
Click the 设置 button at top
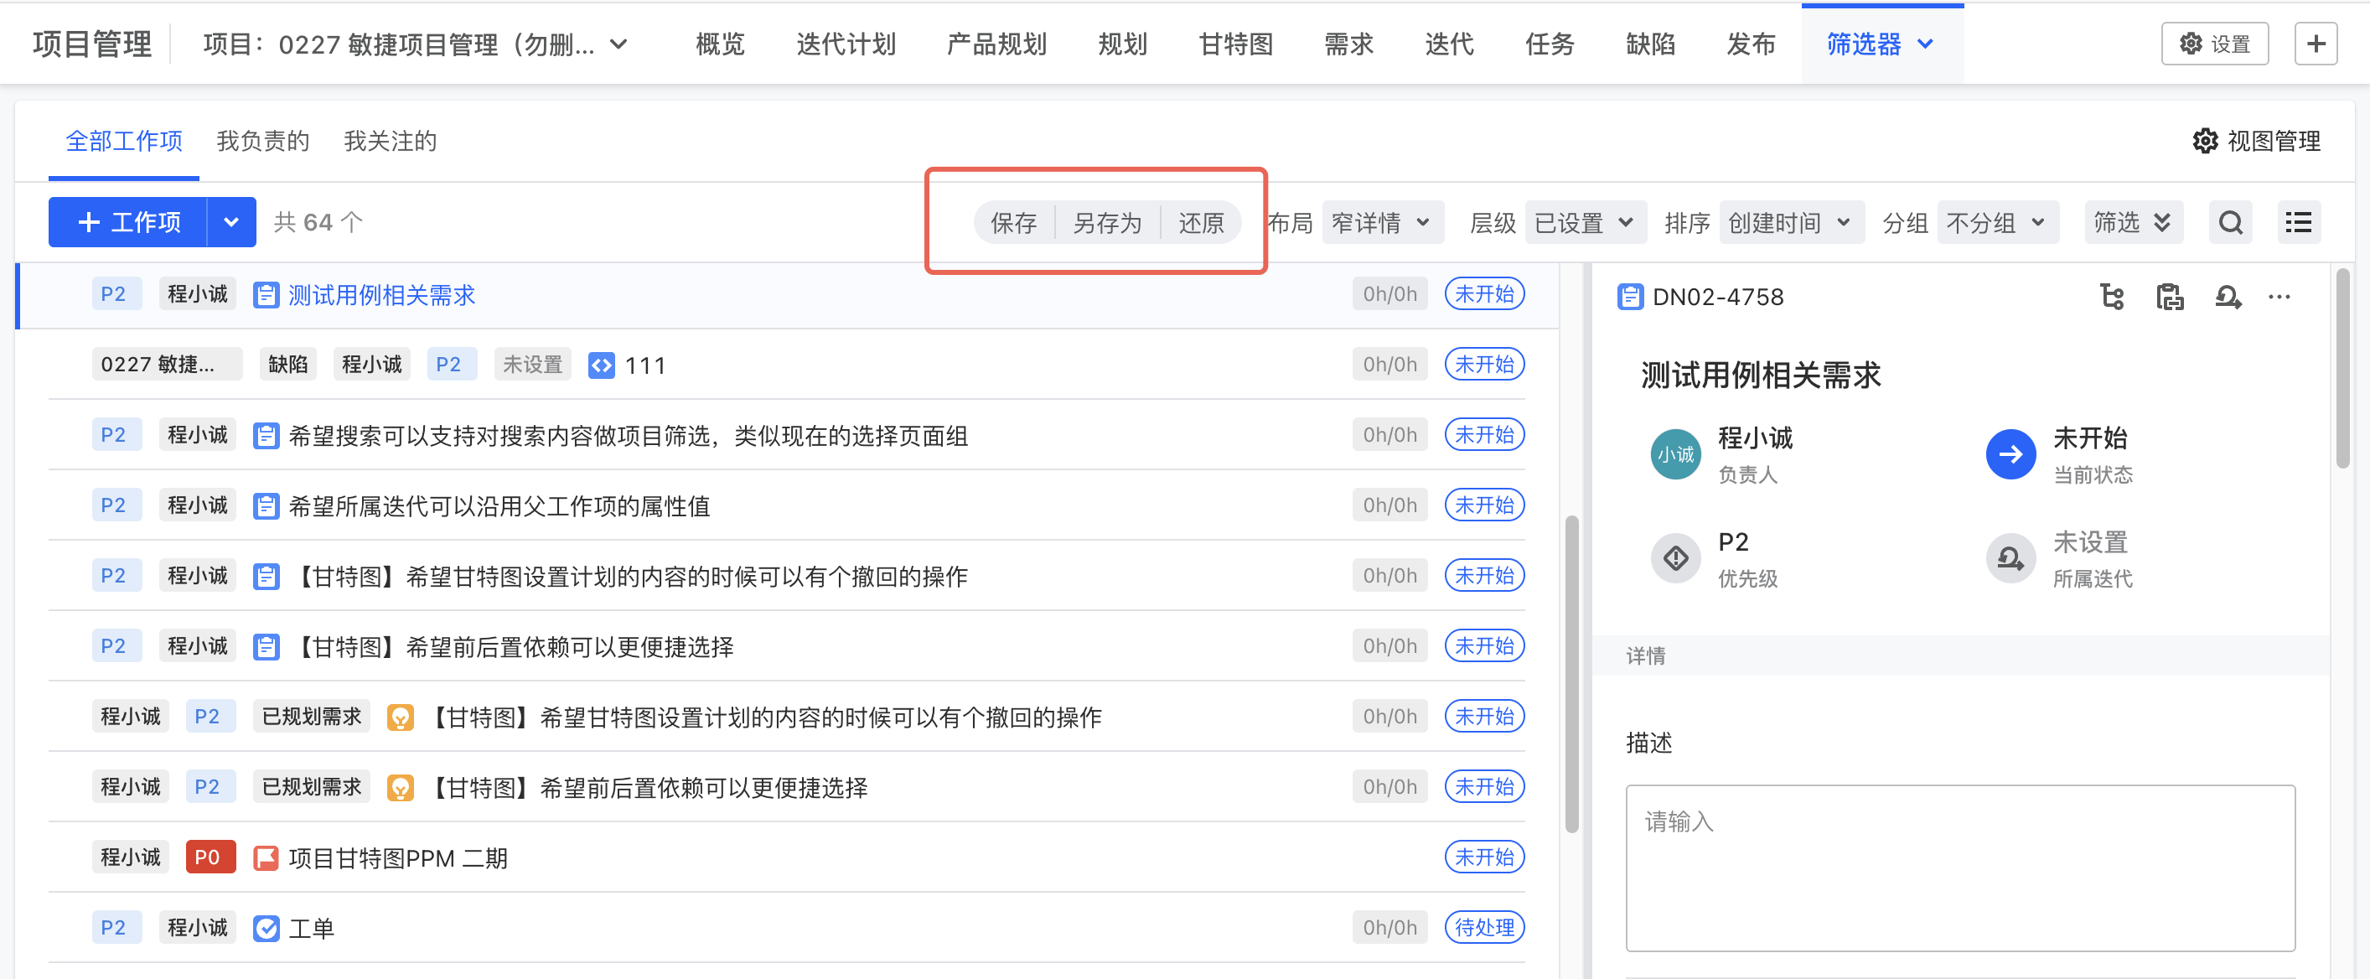2214,44
